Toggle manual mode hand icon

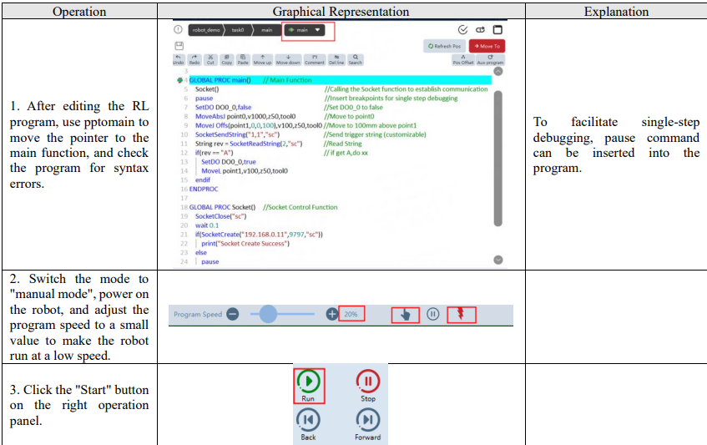click(406, 315)
